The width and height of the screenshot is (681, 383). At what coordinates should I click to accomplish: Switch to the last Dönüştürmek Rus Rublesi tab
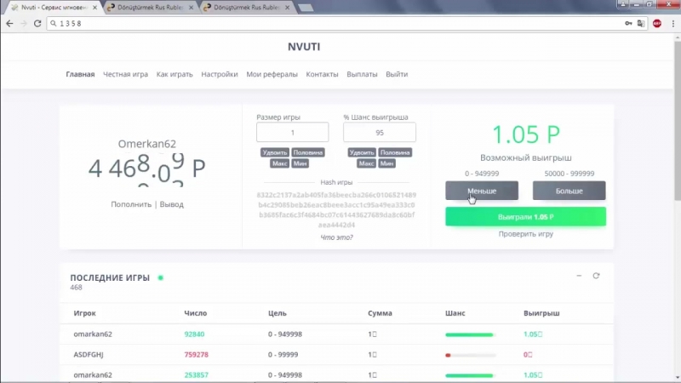tap(246, 8)
